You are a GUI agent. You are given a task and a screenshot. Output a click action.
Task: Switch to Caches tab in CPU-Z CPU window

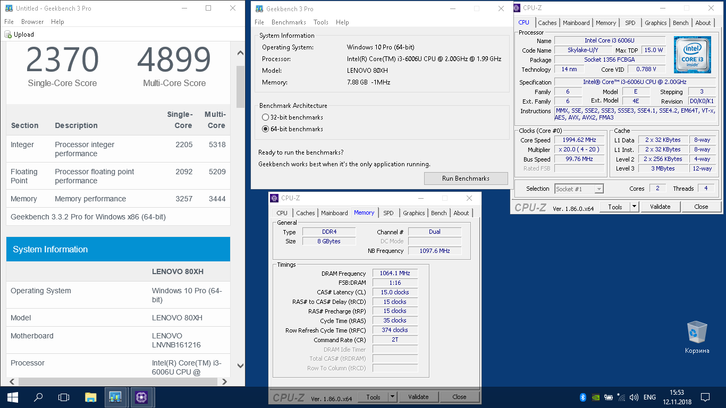(547, 23)
